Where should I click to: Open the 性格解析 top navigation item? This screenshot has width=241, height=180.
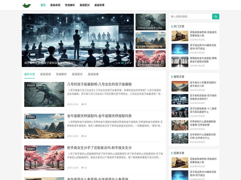[x=70, y=5]
